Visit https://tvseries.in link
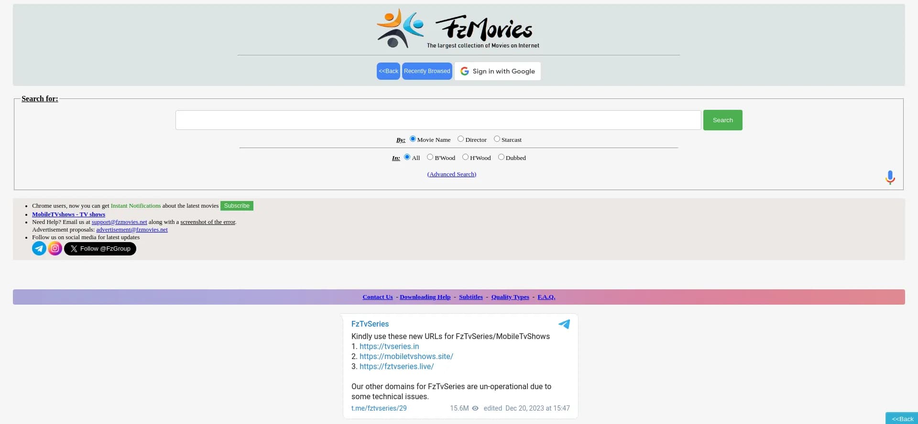Screen dimensions: 918x424 389,346
